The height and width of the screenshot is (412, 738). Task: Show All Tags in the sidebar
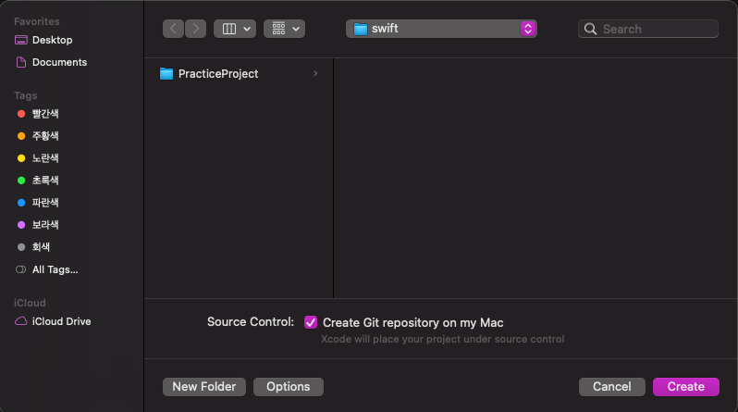pos(55,269)
